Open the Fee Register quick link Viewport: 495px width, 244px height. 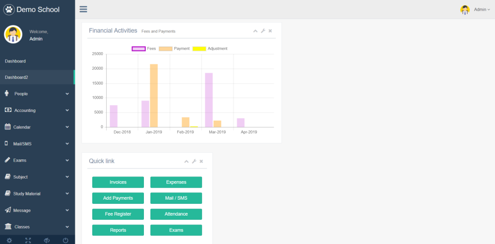[x=118, y=214]
